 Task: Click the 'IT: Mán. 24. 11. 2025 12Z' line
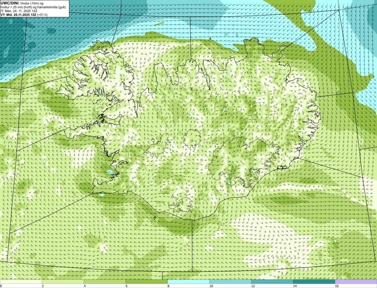click(19, 11)
